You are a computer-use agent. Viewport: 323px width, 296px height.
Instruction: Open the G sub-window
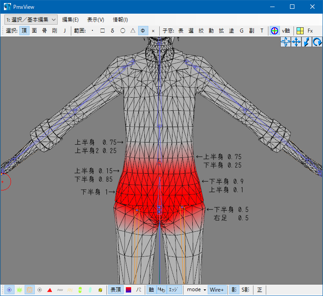pyautogui.click(x=242, y=31)
